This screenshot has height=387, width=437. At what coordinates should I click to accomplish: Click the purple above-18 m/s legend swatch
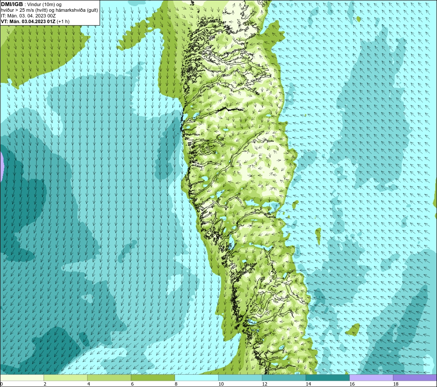(415, 377)
